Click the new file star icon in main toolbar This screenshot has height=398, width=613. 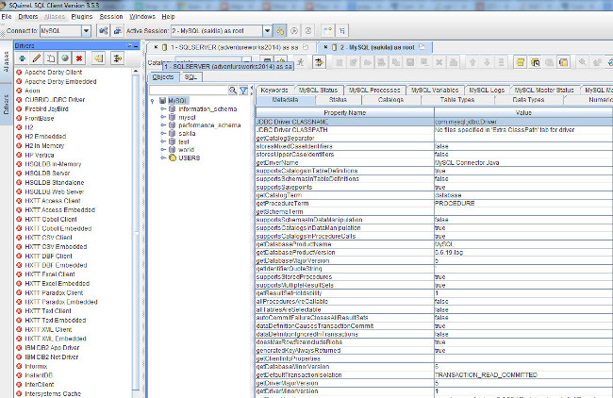point(327,30)
